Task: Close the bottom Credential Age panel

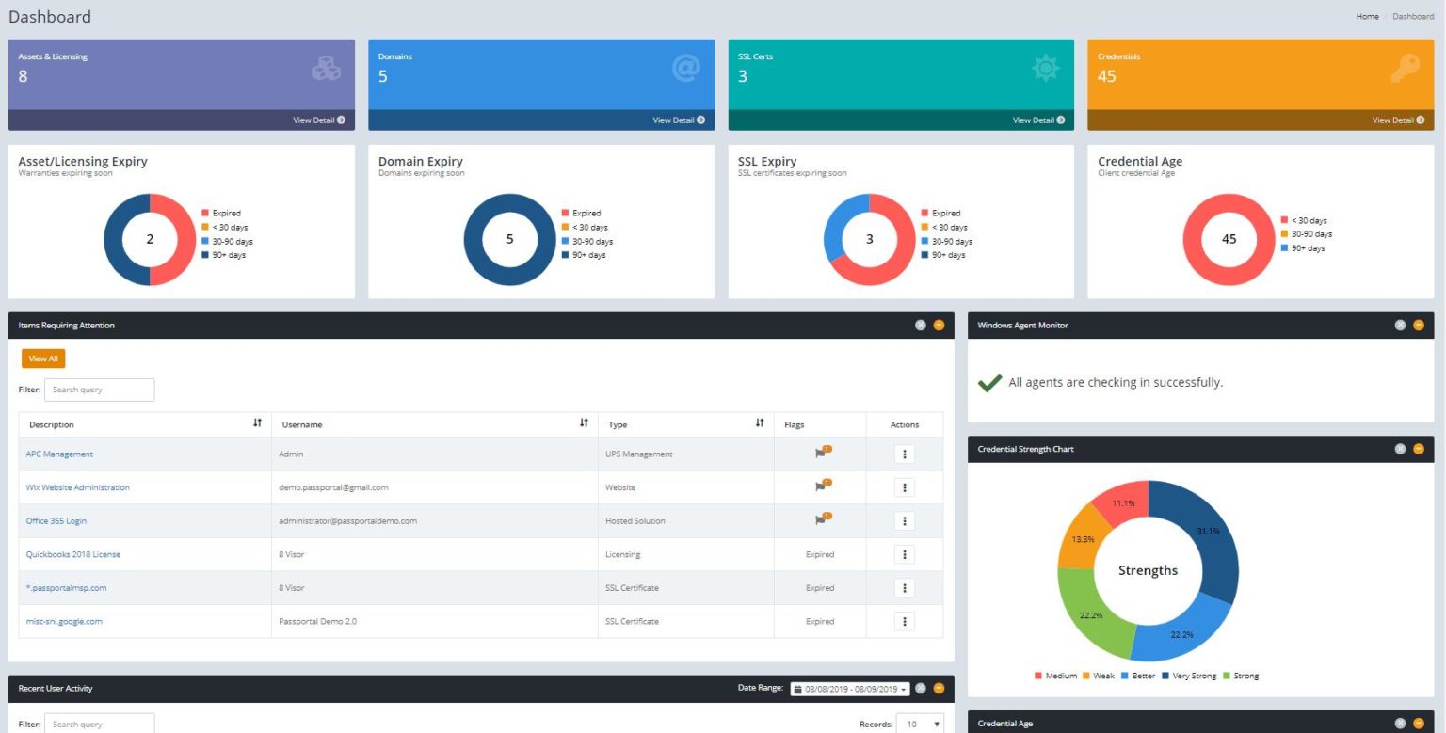Action: pos(1400,723)
